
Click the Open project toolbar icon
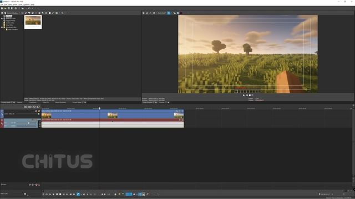click(x=5, y=8)
